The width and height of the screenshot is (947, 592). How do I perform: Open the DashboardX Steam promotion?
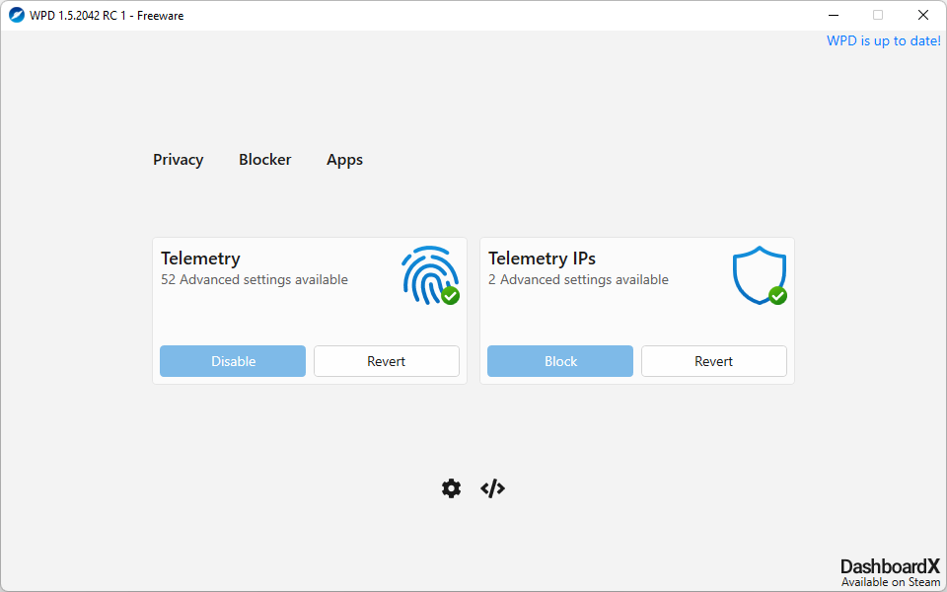pos(890,572)
